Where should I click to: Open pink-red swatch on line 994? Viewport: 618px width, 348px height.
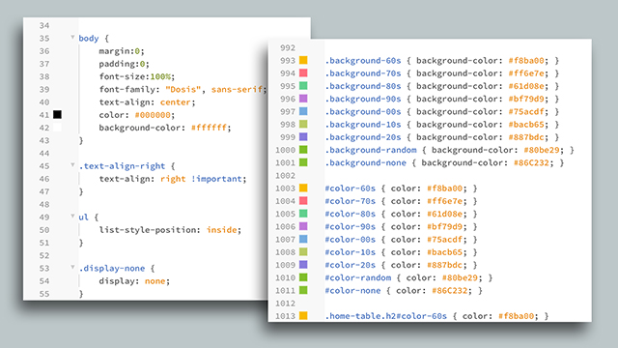(x=303, y=72)
